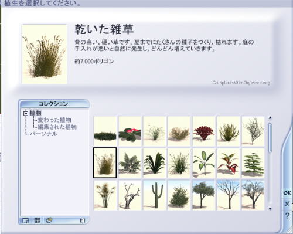This screenshot has height=234, width=293.
Task: Select the 変わった植物 collection
Action: pyautogui.click(x=54, y=120)
